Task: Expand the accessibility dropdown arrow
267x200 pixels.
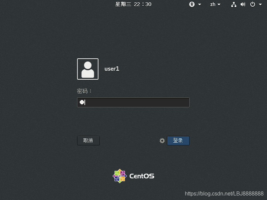Action: (200, 5)
